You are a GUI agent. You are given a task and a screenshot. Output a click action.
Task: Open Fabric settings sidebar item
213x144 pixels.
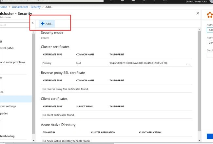tap(8, 106)
